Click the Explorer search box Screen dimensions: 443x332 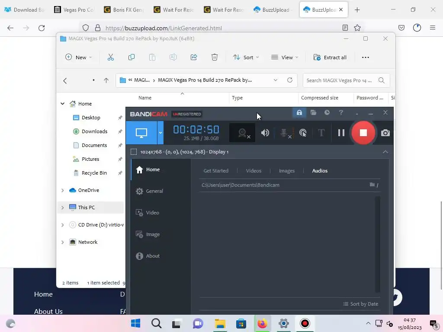click(x=347, y=80)
